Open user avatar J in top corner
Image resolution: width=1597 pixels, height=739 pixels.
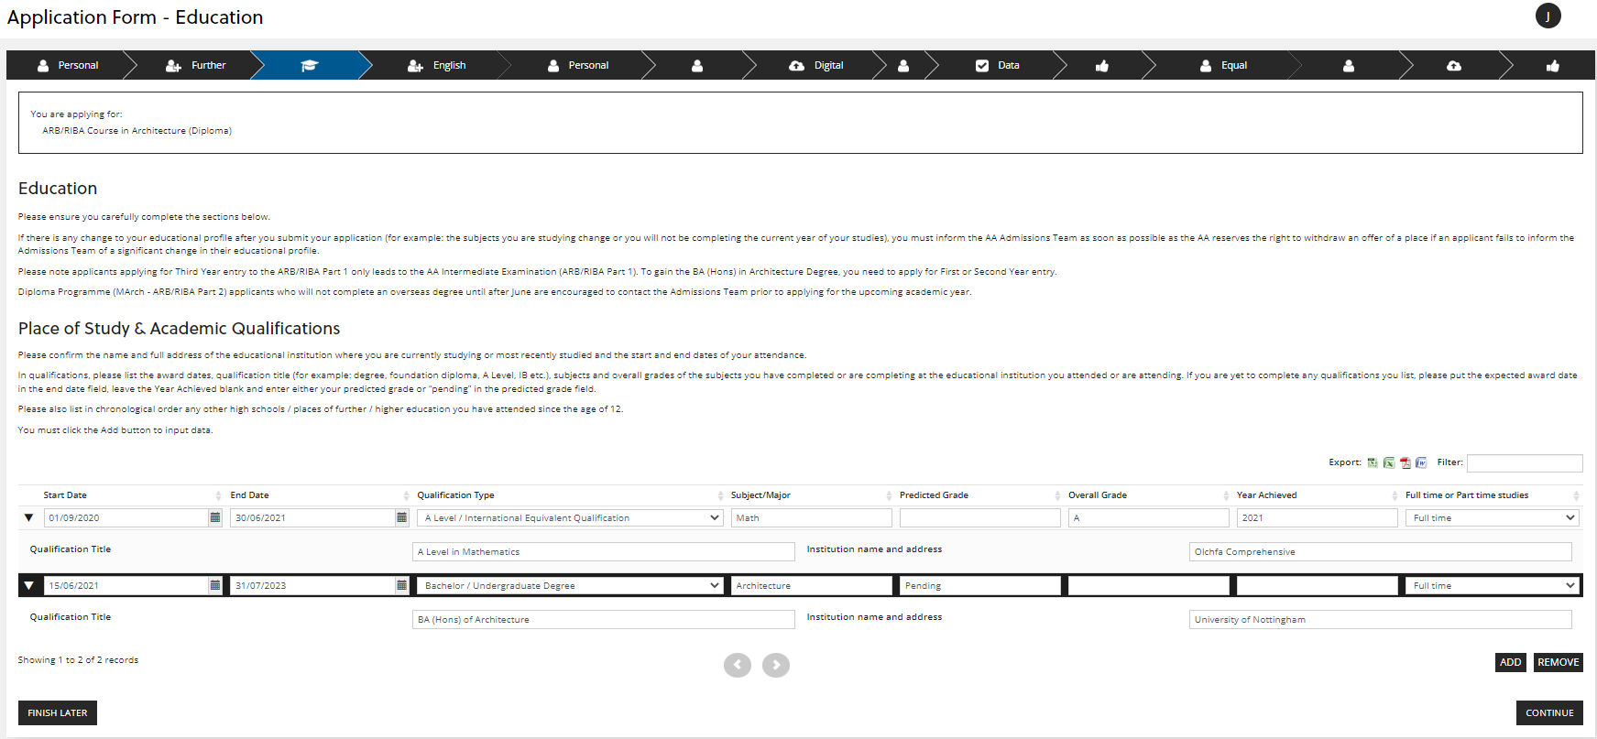click(1548, 16)
